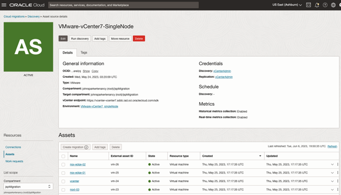Click the vm-24 external asset ID cell
Screen dimensions: 341x195
[115, 181]
